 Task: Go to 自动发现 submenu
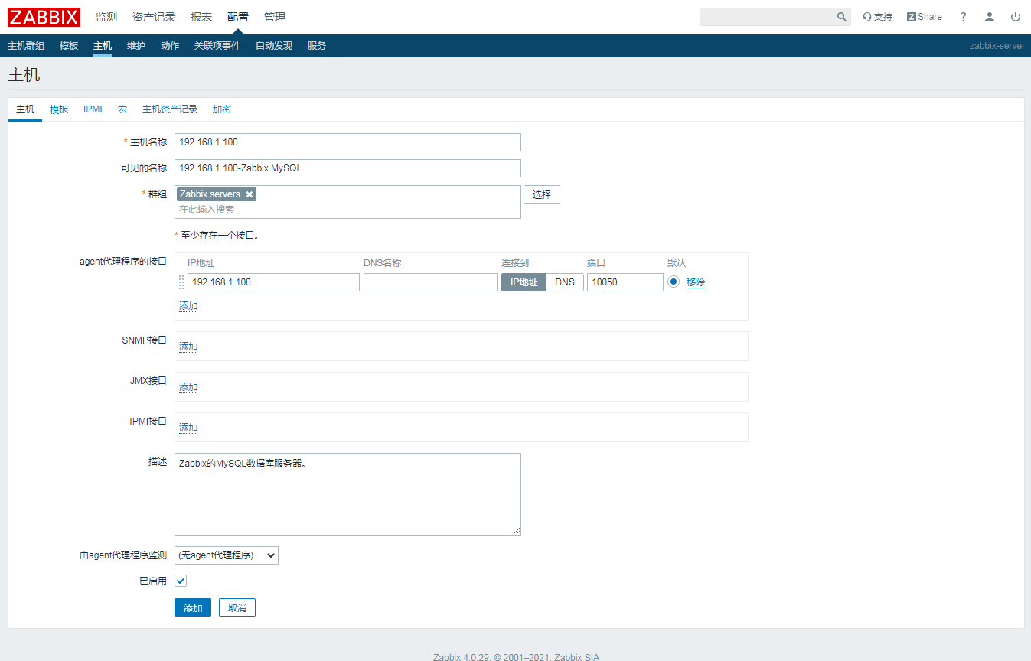click(x=274, y=46)
